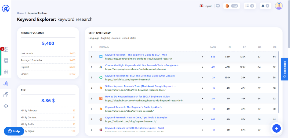Sort by UR column header
The height and width of the screenshot is (138, 290).
pyautogui.click(x=259, y=47)
